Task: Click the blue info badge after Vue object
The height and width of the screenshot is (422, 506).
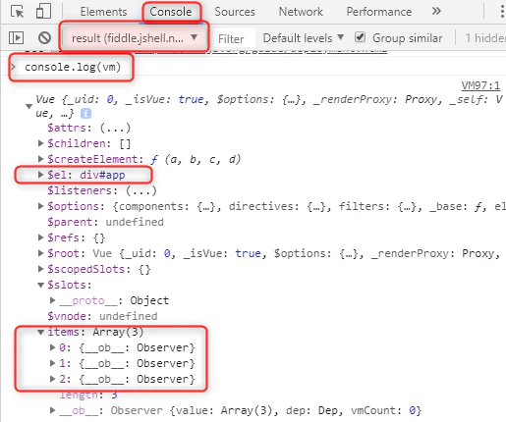Action: [85, 114]
